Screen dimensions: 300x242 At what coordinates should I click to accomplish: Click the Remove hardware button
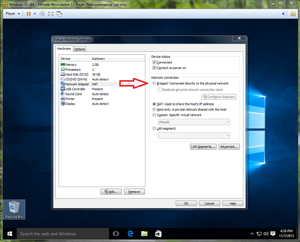pos(134,192)
